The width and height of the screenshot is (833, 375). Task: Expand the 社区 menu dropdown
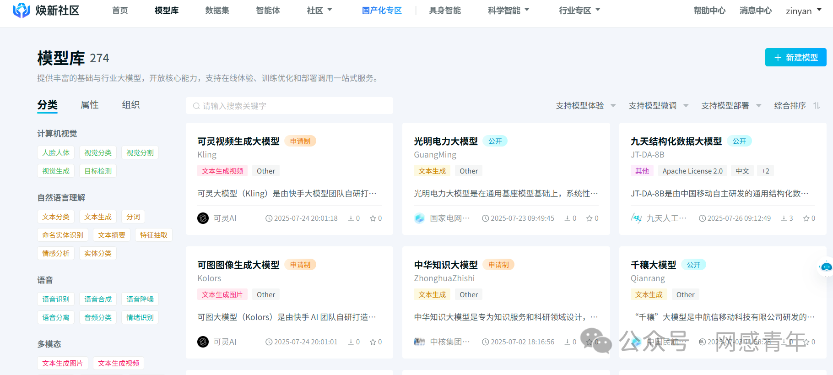pos(319,10)
